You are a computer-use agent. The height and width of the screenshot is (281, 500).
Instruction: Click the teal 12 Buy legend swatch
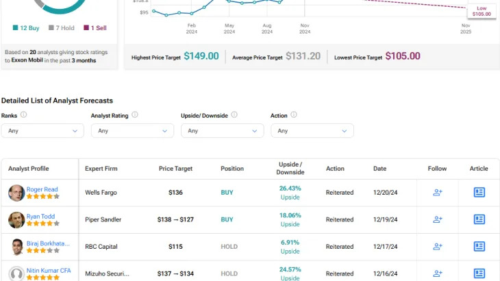pyautogui.click(x=15, y=27)
